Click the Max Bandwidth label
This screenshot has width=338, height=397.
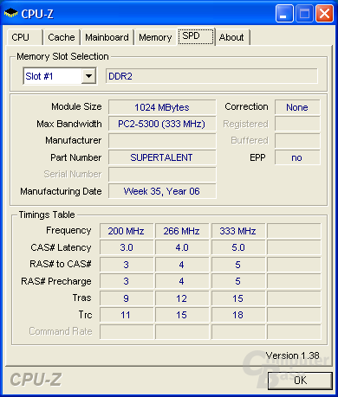coord(69,124)
